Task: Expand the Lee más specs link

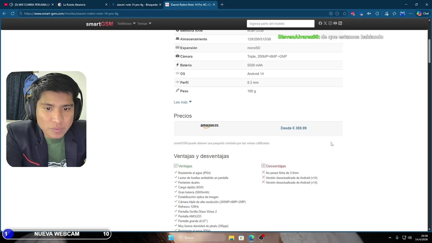Action: pyautogui.click(x=183, y=102)
